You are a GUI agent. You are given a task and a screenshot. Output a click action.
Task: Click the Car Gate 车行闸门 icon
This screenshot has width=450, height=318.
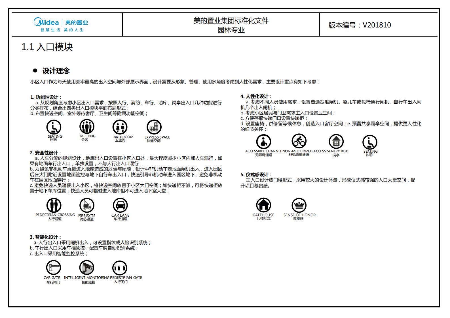[x=54, y=267]
